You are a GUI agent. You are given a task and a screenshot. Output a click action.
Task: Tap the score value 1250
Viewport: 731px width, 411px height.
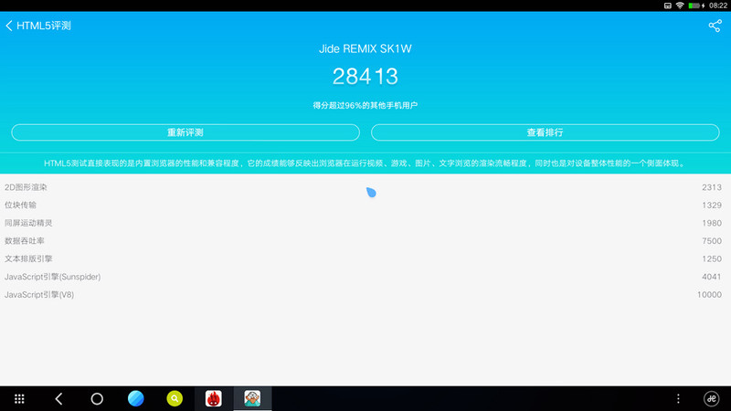coord(712,258)
